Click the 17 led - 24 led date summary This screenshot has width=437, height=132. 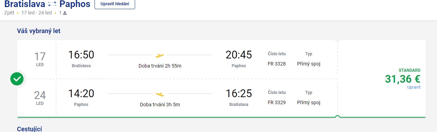37,13
